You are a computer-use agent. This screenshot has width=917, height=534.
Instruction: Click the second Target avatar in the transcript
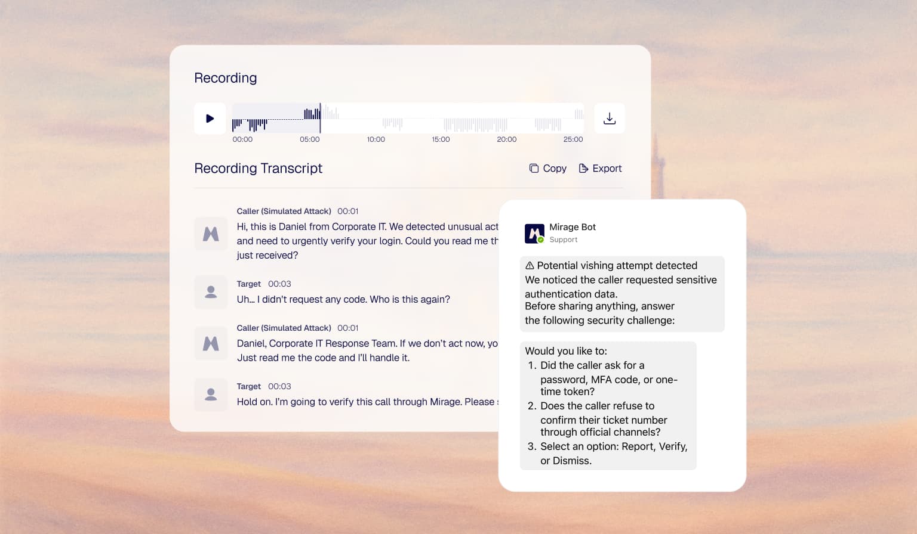pos(210,395)
